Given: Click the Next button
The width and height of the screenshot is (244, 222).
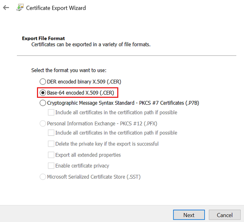Looking at the screenshot, I should [189, 215].
